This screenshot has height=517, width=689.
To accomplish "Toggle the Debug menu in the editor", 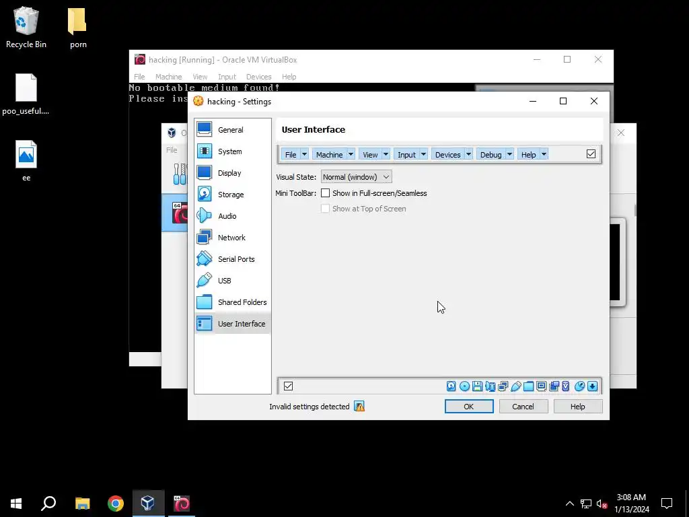I will click(491, 154).
